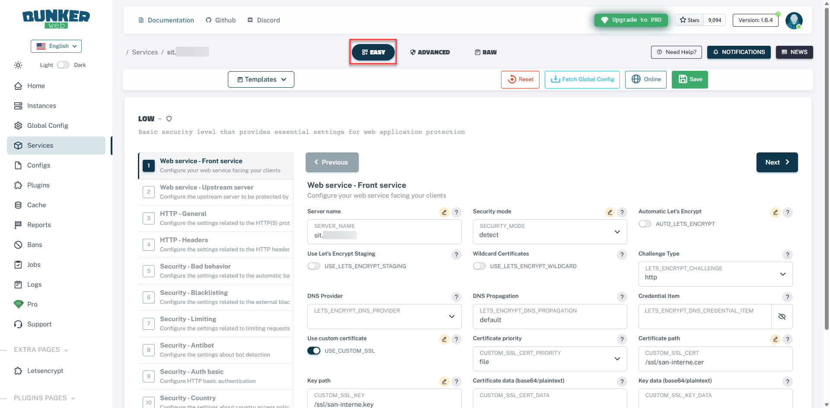Reveal the Credential Item hidden value
Viewport: 830px width, 408px height.
[x=782, y=316]
